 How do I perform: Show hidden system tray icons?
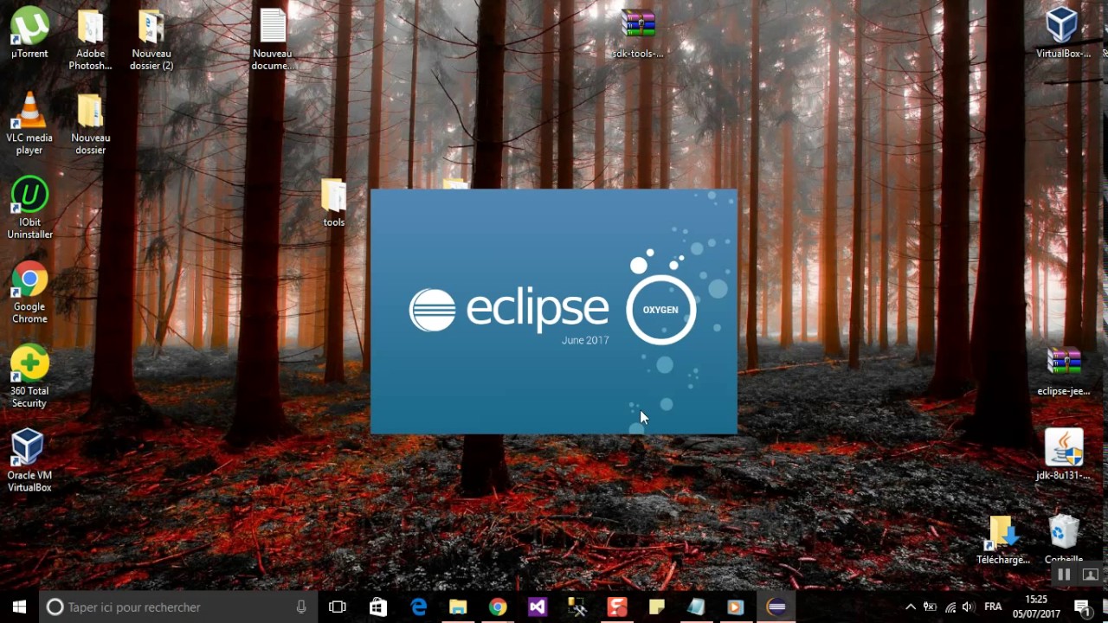pos(911,607)
